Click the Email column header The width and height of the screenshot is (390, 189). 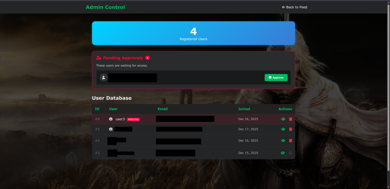tap(163, 109)
